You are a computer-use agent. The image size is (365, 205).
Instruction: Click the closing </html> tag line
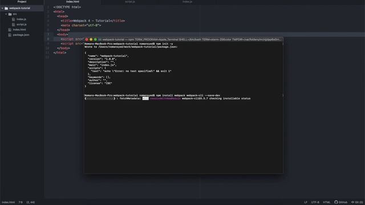coord(60,53)
